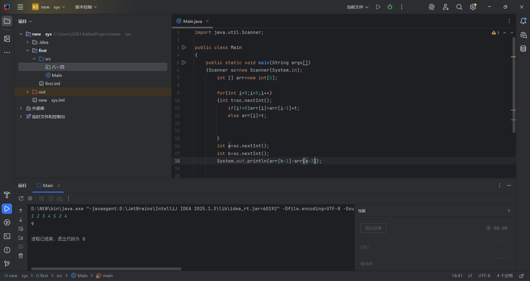Open the Project tool window
This screenshot has width=530, height=281.
[7, 21]
